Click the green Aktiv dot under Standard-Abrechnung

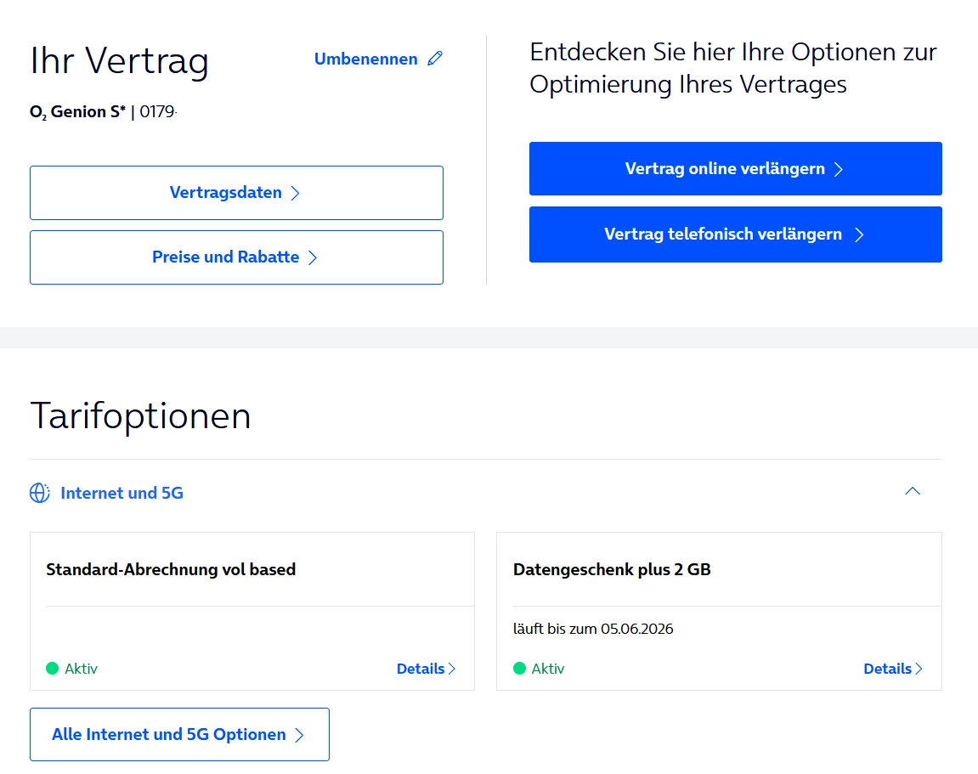click(53, 669)
